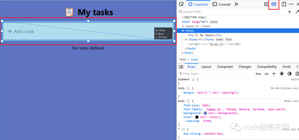Open base.css source link for body rule
The width and height of the screenshot is (299, 140).
pos(291,101)
